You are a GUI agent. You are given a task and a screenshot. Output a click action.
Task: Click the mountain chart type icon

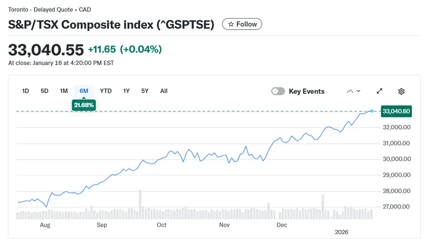click(350, 91)
